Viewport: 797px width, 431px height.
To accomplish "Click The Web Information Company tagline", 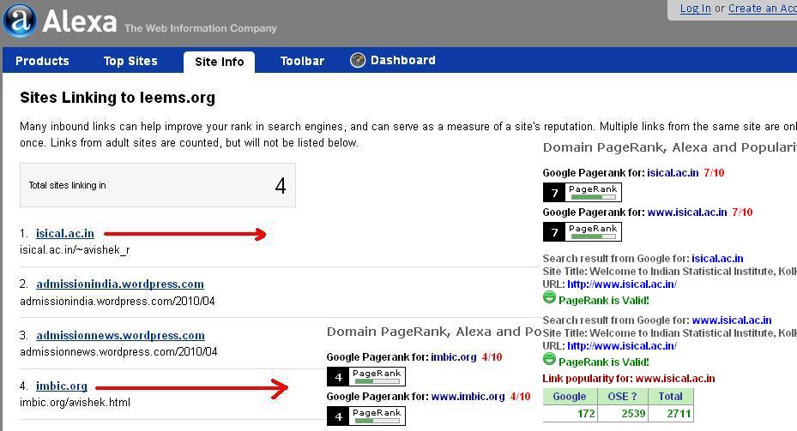I will pos(201,28).
